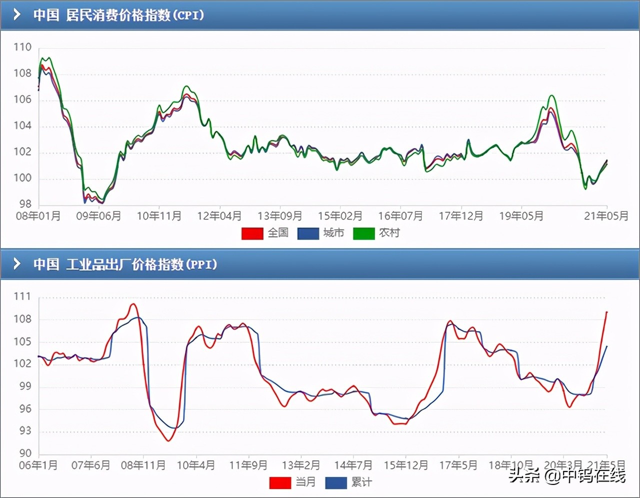Open the 头条 @中钨在线 watermark link
The width and height of the screenshot is (640, 498).
[567, 475]
